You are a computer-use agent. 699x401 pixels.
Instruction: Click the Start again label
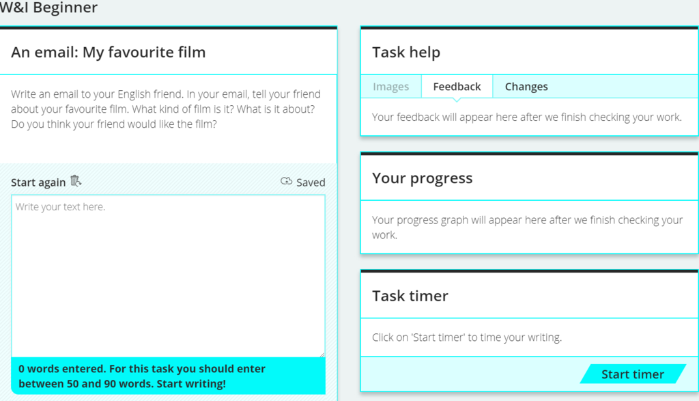38,182
